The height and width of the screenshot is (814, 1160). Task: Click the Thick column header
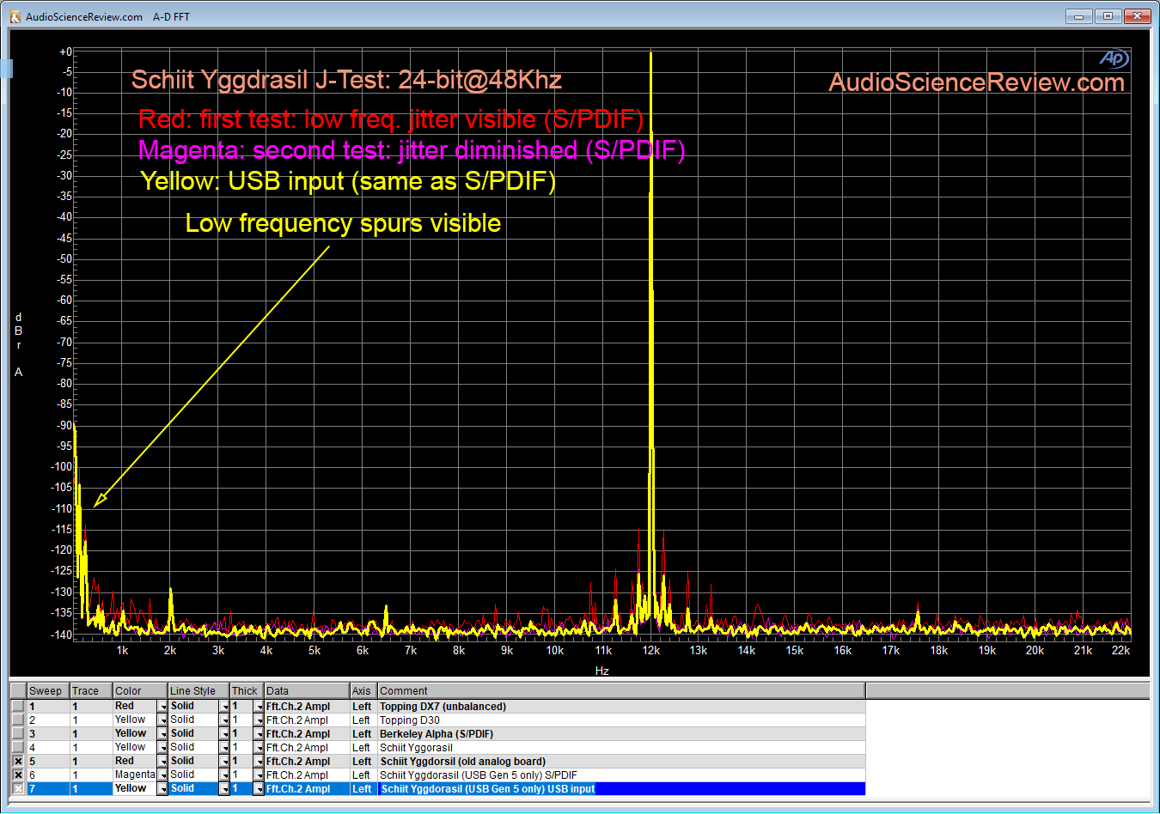(x=247, y=691)
